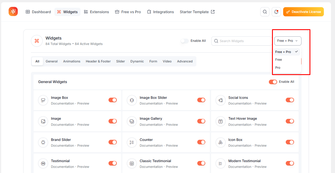335x173 pixels.
Task: Switch off the Modern Testimonial toggle
Action: point(290,163)
